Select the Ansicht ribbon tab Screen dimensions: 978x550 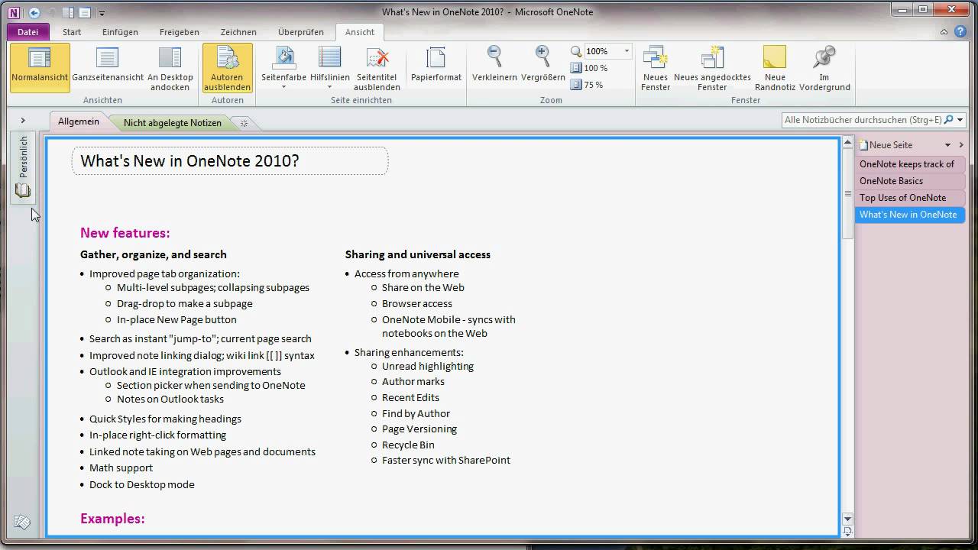pos(360,32)
